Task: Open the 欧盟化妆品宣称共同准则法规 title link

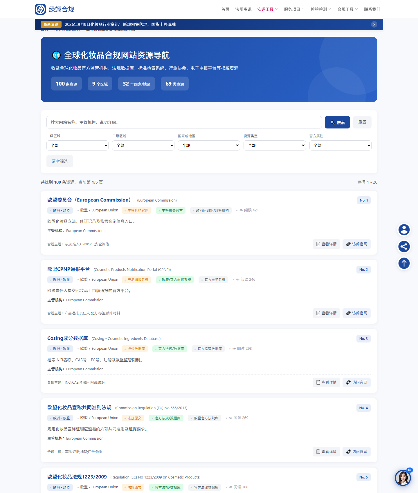Action: [79, 407]
